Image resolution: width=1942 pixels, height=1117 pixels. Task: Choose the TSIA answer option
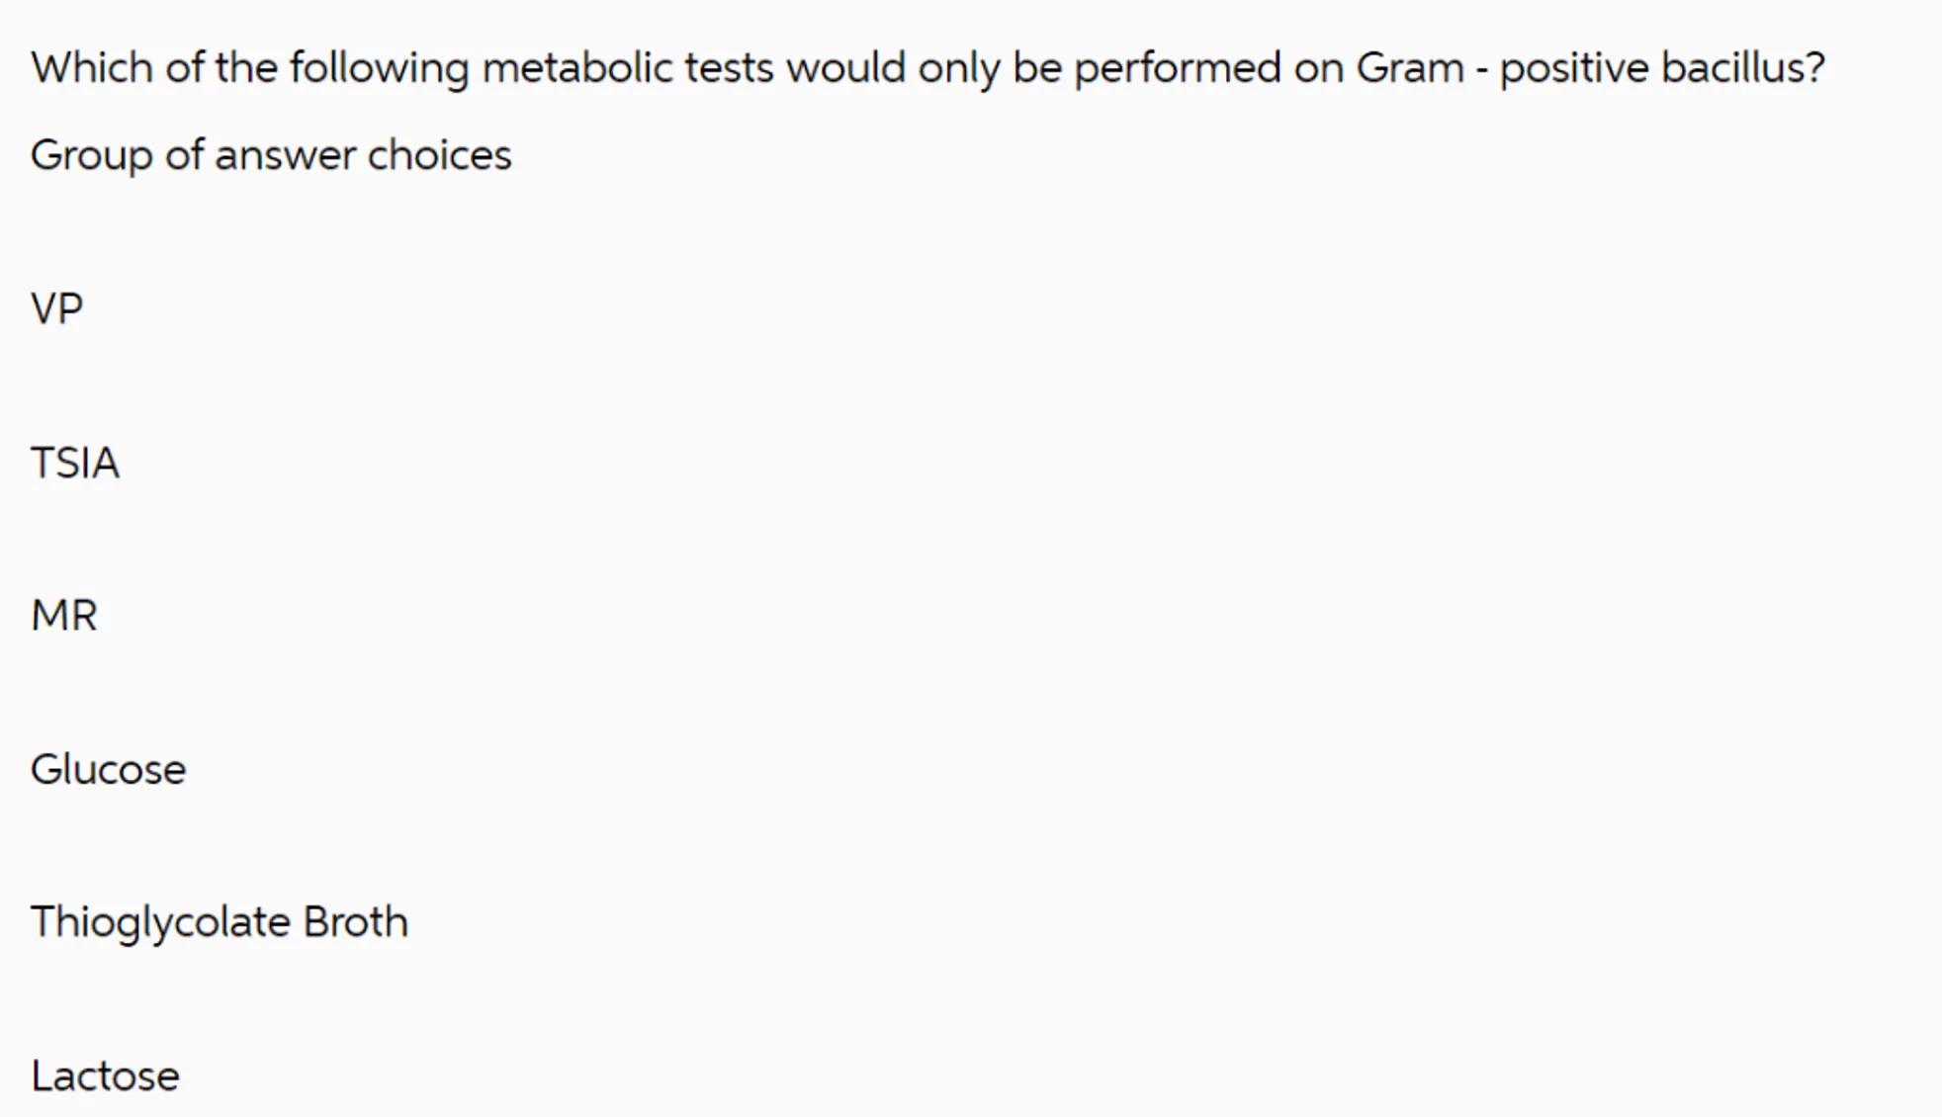[x=75, y=463]
